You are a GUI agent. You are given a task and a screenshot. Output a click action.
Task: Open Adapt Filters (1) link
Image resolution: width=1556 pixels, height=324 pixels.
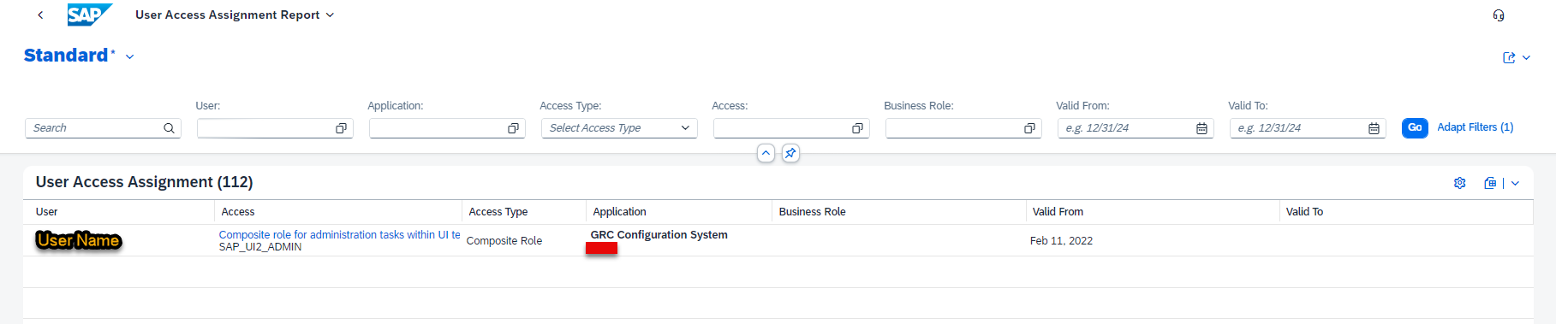click(1475, 127)
